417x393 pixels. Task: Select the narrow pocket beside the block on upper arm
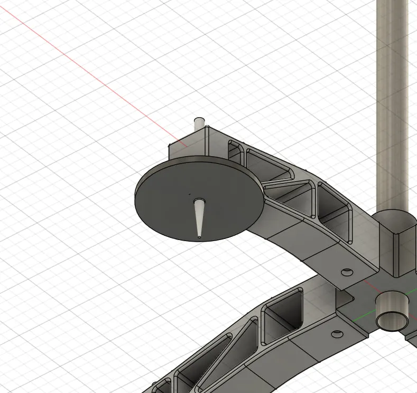[x=236, y=150]
